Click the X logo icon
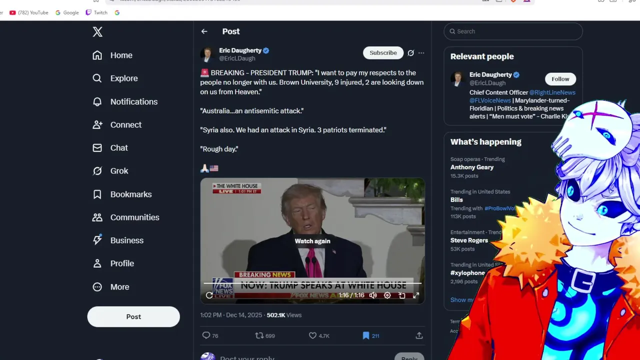Image resolution: width=640 pixels, height=360 pixels. [97, 31]
